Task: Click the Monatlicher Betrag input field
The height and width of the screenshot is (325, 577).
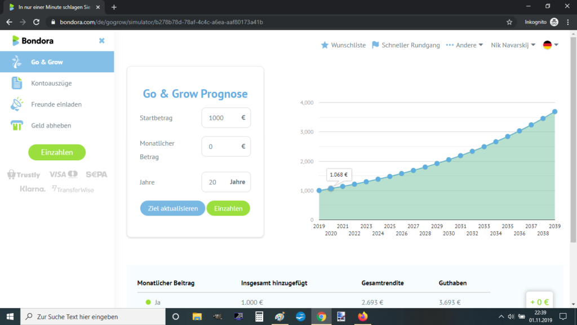Action: (x=226, y=146)
